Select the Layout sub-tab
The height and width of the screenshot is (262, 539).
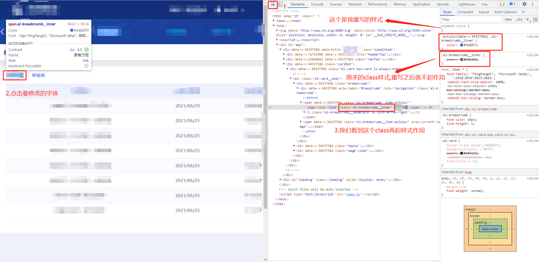(x=484, y=12)
